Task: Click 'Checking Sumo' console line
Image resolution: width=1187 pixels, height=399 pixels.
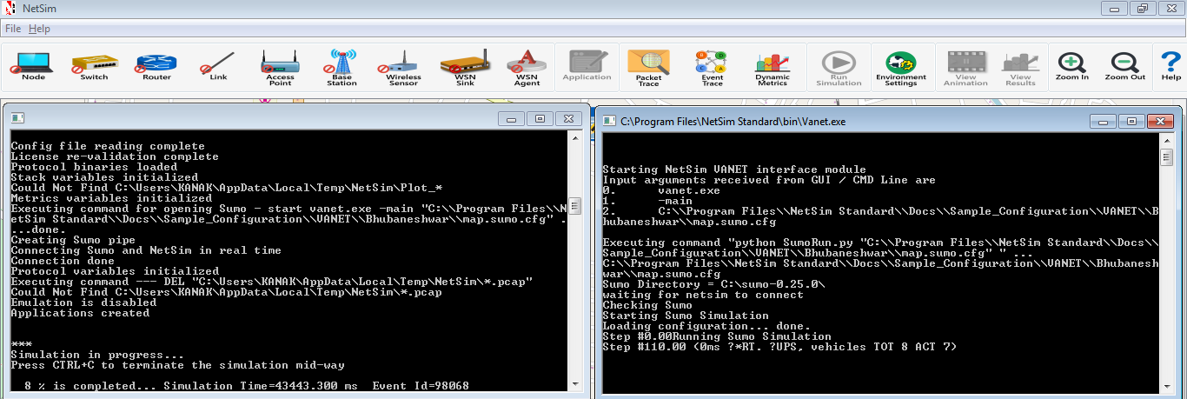Action: coord(647,306)
